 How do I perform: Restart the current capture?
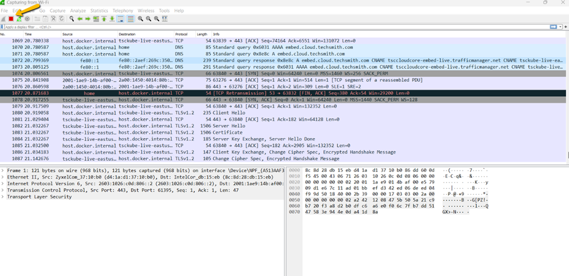(x=19, y=19)
